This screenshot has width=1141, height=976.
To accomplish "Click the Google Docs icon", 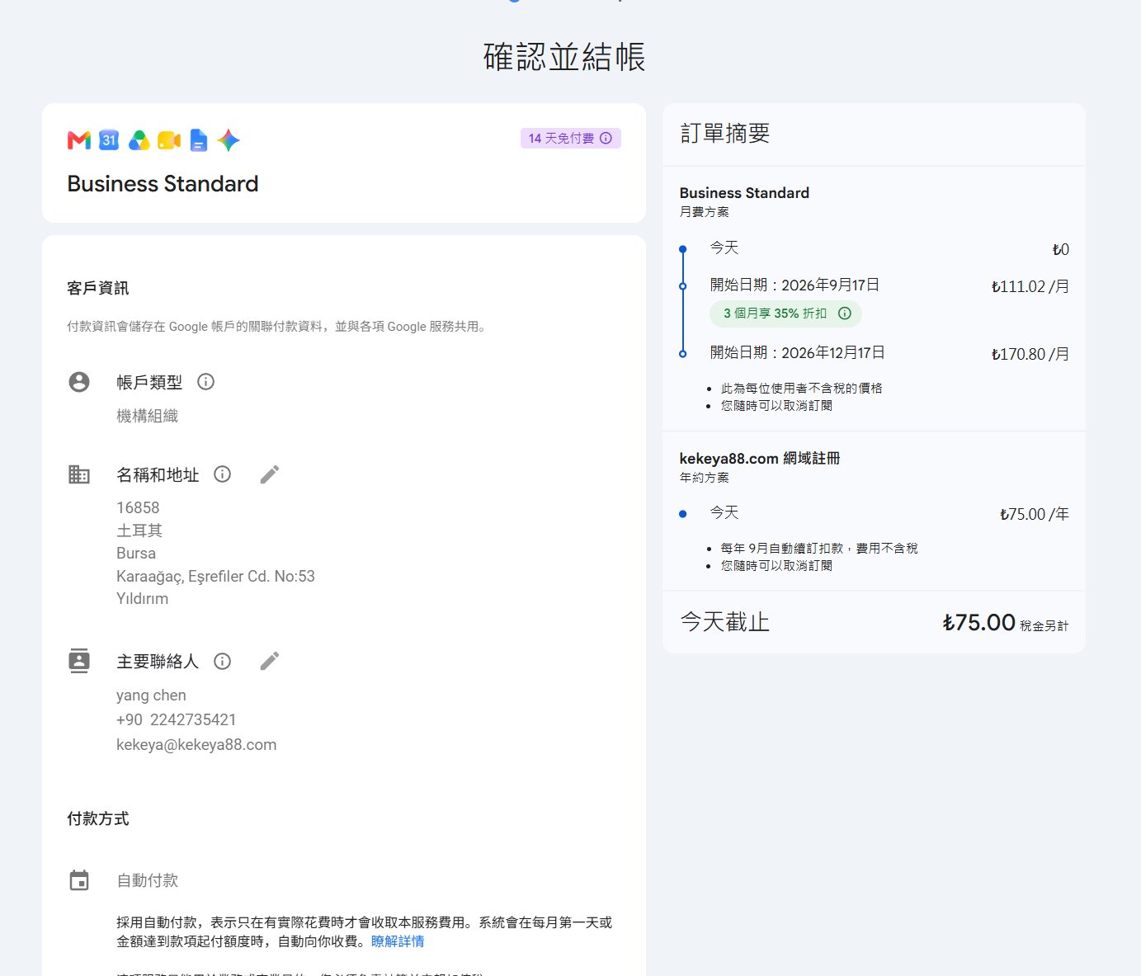I will (x=199, y=140).
